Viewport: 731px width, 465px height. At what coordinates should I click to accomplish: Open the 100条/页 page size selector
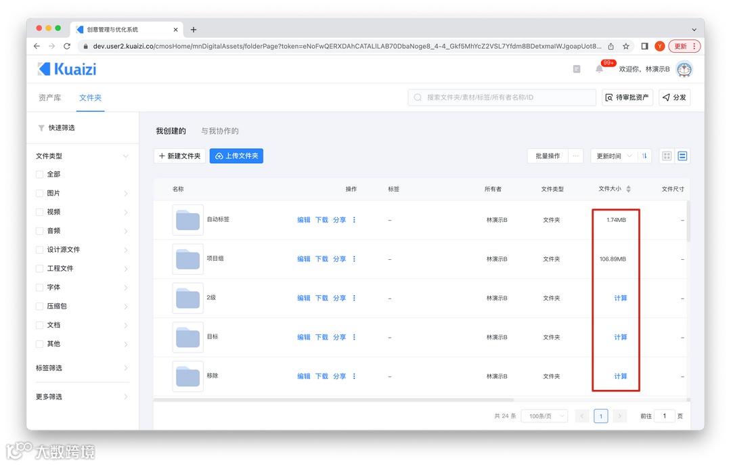pos(544,416)
